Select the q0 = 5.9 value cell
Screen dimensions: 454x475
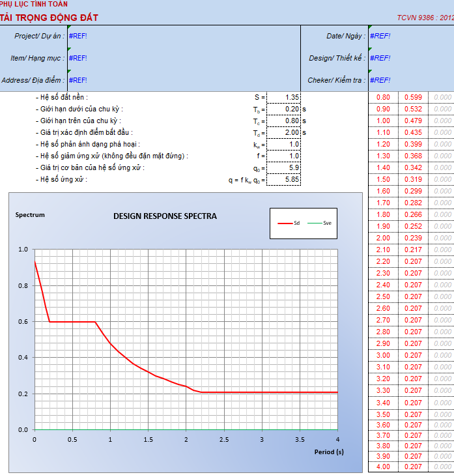(283, 168)
